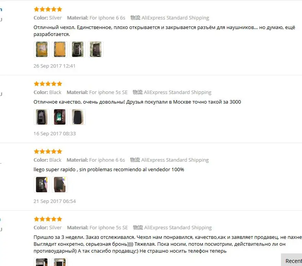Click logistics icon in Black 5s SE review

(x=137, y=92)
